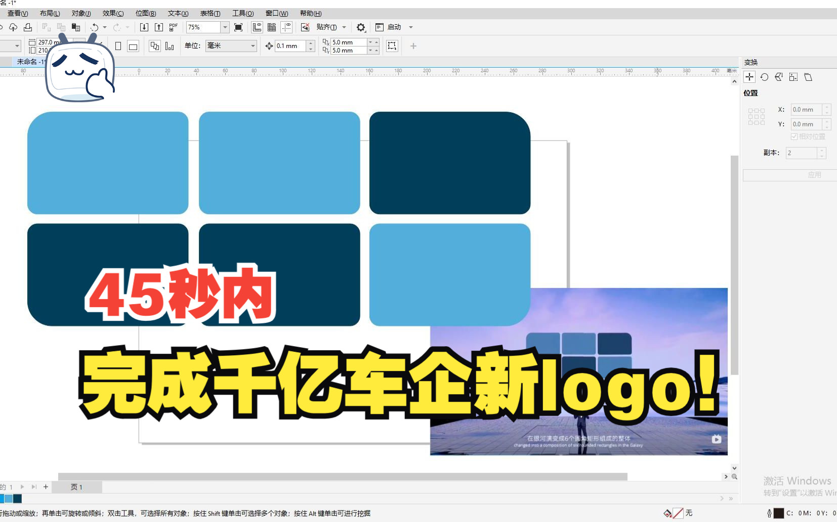Image resolution: width=837 pixels, height=522 pixels.
Task: Click the treat-as-filled bounding box icon
Action: [392, 46]
